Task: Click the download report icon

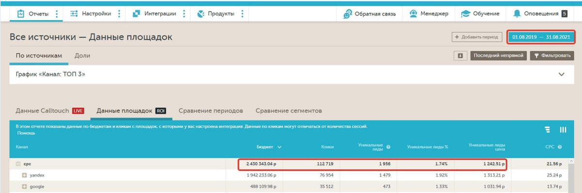Action: [460, 56]
